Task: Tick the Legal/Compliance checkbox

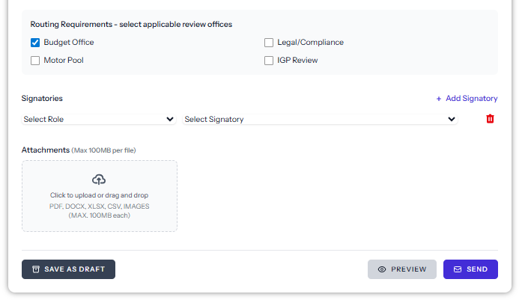Action: (269, 43)
